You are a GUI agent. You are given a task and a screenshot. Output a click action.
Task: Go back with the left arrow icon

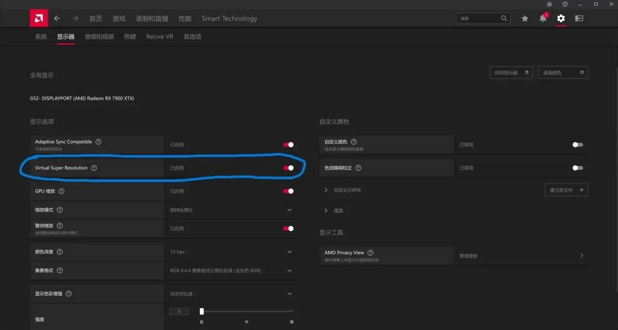[x=57, y=18]
